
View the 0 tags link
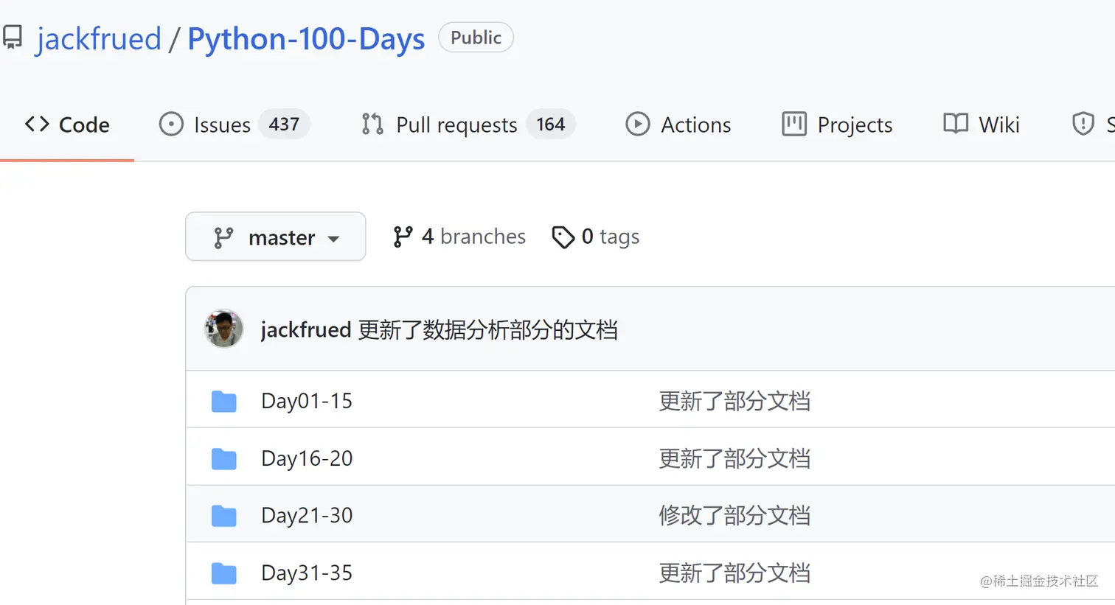[x=596, y=237]
